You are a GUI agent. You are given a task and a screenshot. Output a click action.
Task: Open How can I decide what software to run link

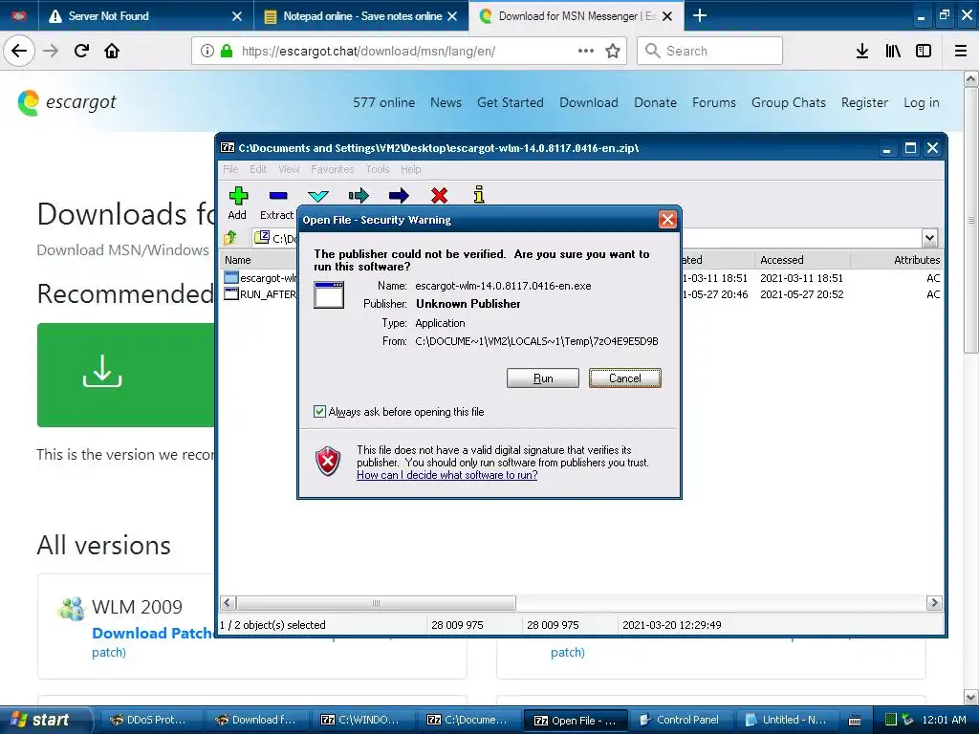(447, 475)
